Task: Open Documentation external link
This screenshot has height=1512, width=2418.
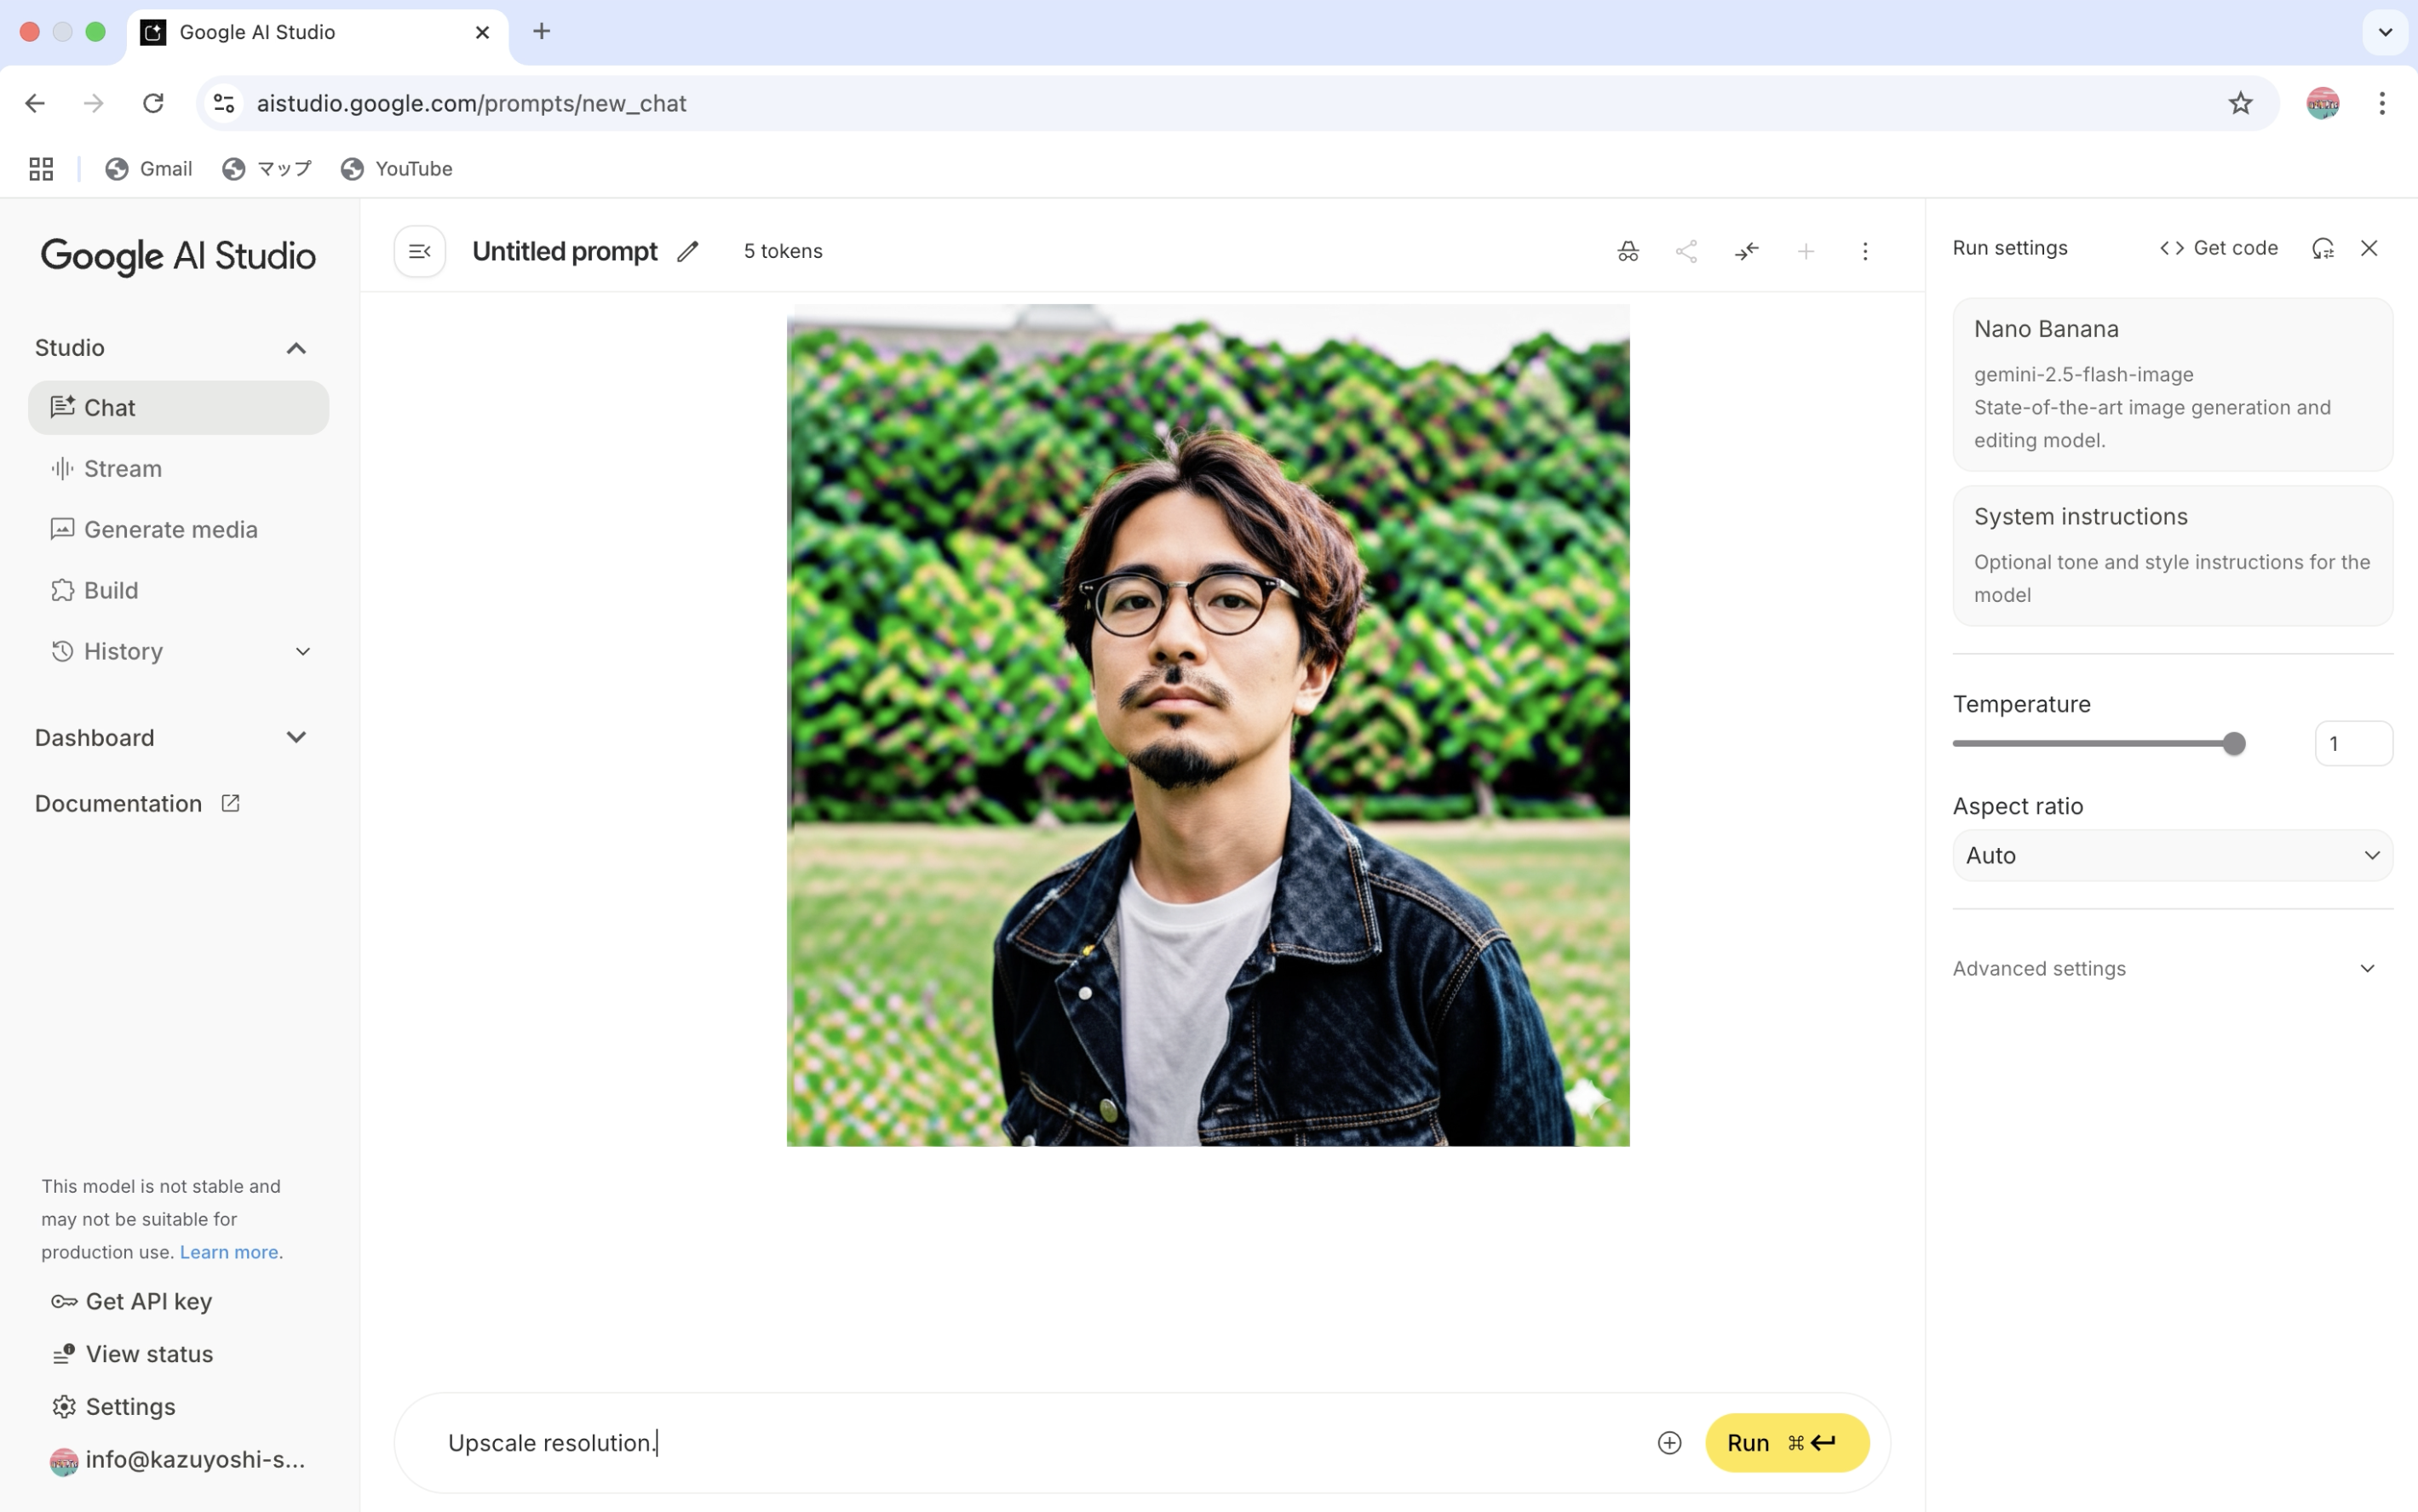Action: tap(137, 804)
